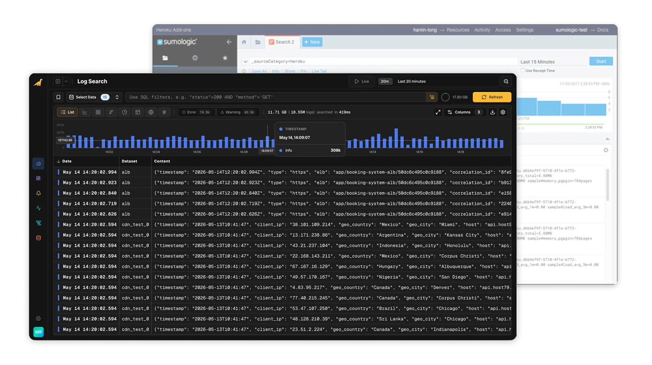The width and height of the screenshot is (652, 365).
Task: Open the Select Data dropdown
Action: [x=94, y=97]
